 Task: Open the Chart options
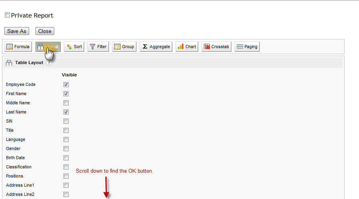(187, 47)
